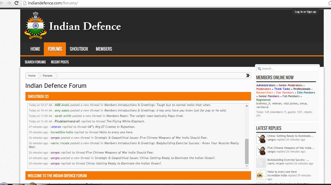331x185 pixels.
Task: Click Log in or Sign up
Action: click(x=305, y=12)
